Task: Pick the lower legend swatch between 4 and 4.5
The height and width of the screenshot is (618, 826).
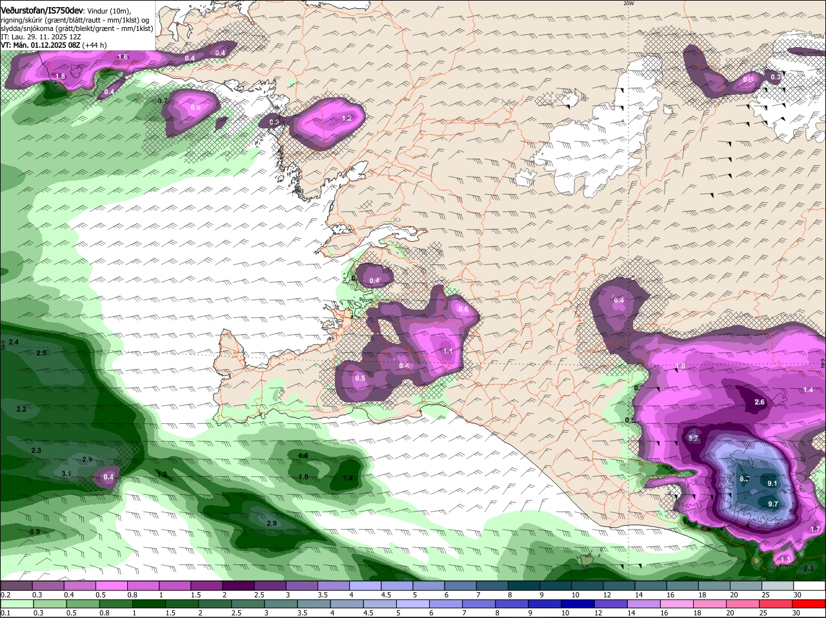Action: (x=347, y=604)
